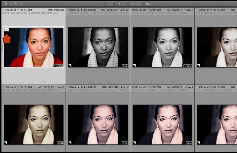Click develop adjustments badge on Copy 4 thumbnail
This screenshot has width=237, height=153.
[126, 143]
